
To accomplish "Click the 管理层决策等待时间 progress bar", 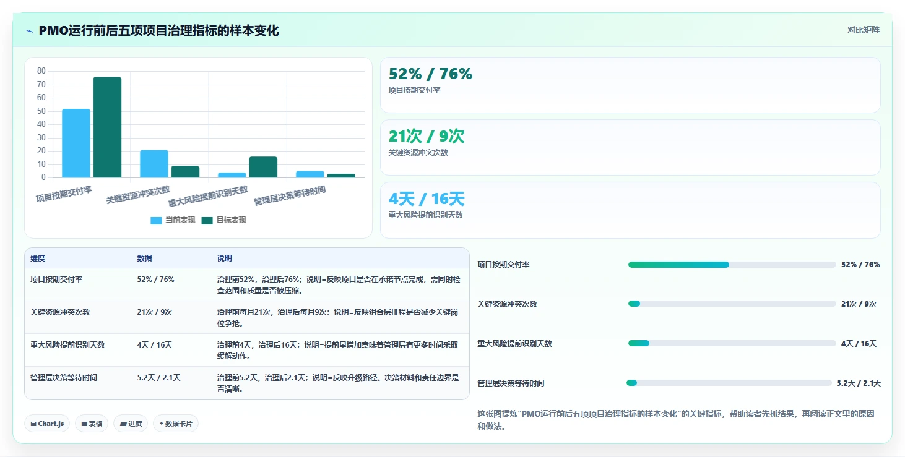I will [x=729, y=383].
